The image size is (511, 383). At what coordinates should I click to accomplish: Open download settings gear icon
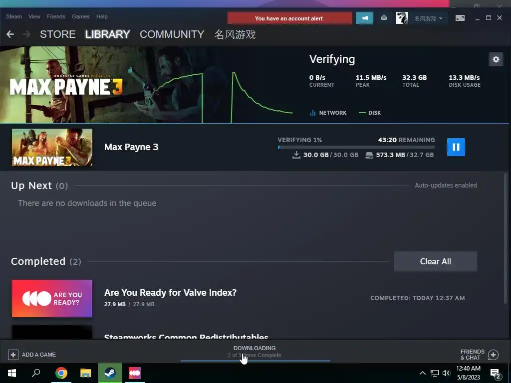(x=496, y=59)
